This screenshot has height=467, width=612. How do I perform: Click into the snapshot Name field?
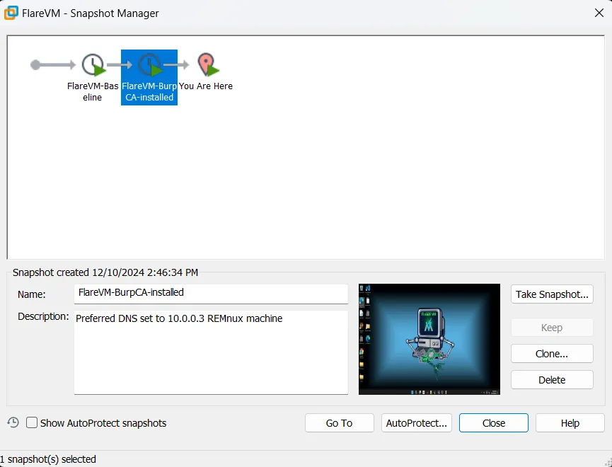click(211, 293)
